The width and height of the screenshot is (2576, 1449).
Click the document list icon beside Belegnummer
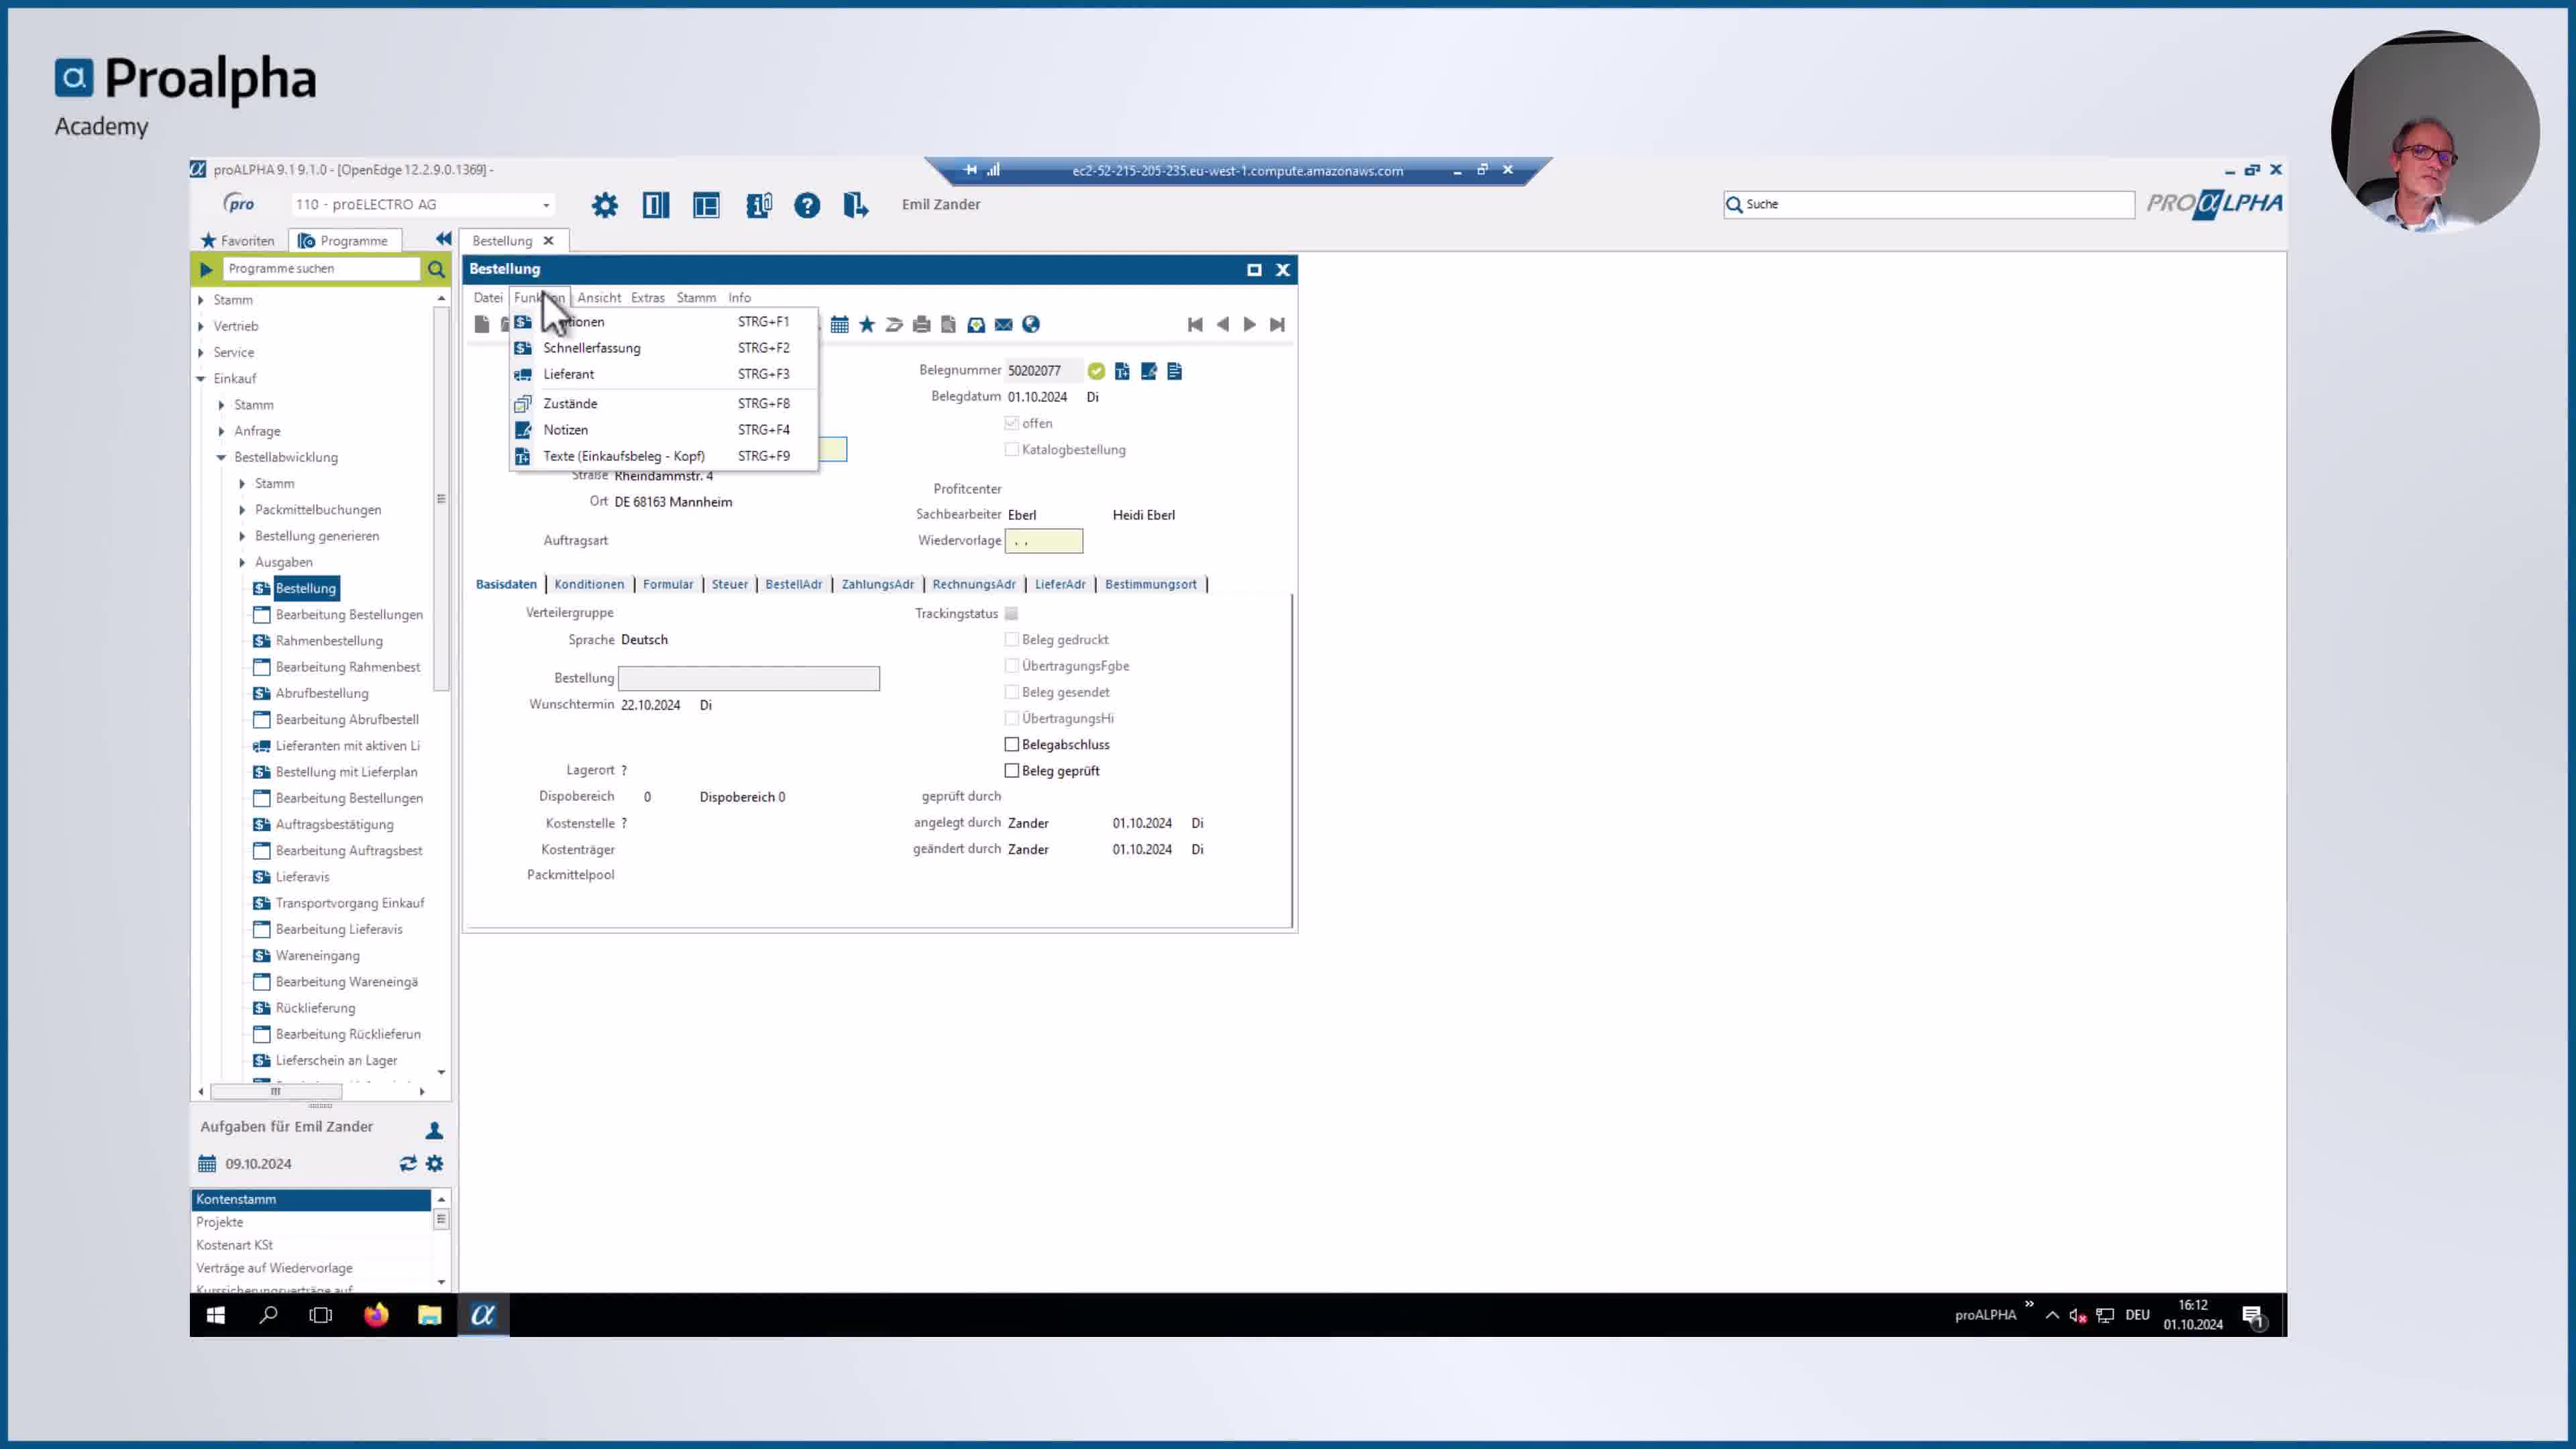click(1175, 371)
